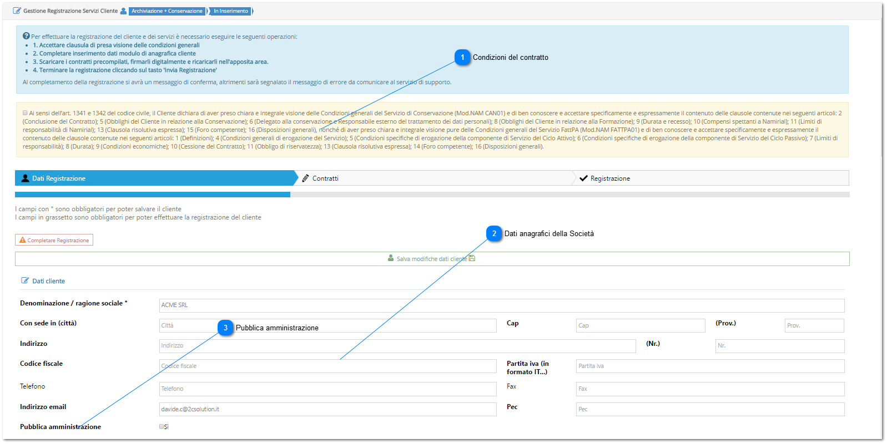Tick the Pubblica amministrazione Si checkbox
This screenshot has width=887, height=444.
tap(162, 426)
